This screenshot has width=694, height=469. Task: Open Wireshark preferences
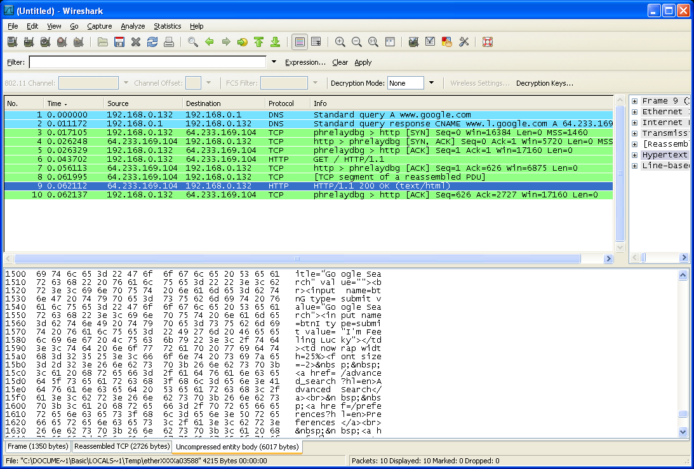(464, 41)
